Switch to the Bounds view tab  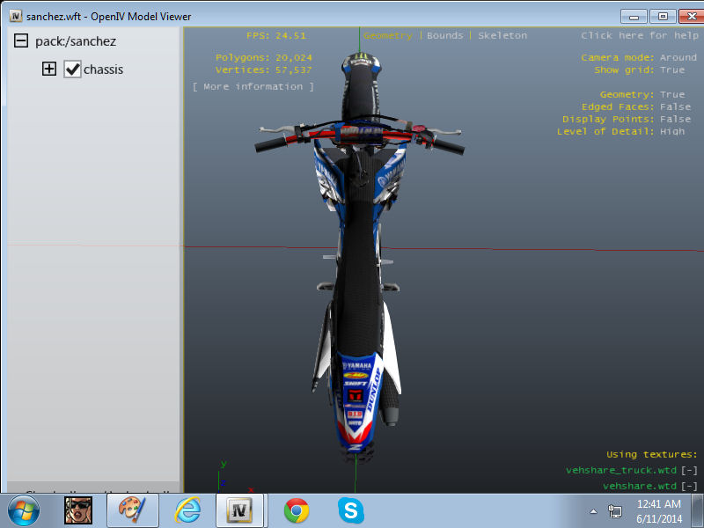coord(445,35)
